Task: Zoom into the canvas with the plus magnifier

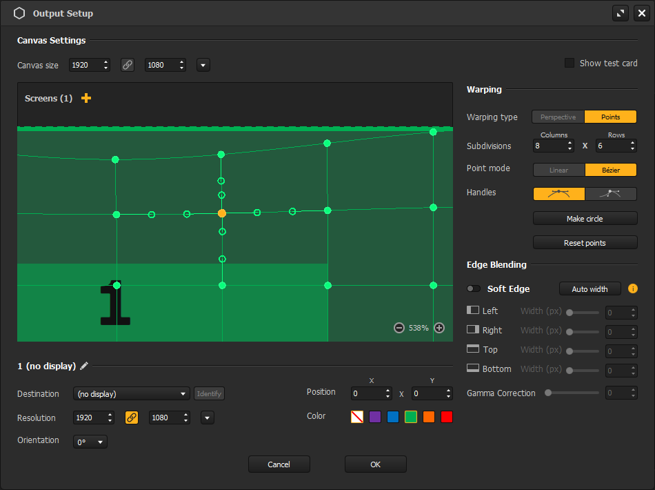Action: click(x=439, y=328)
